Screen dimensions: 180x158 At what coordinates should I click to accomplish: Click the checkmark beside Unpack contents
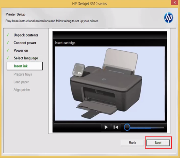click(x=8, y=35)
